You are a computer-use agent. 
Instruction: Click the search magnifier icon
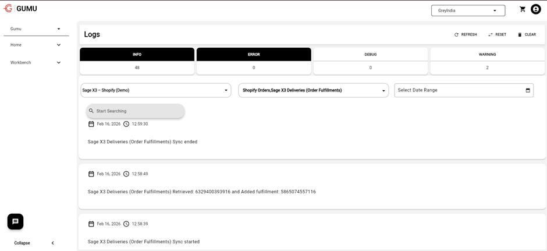tap(91, 111)
